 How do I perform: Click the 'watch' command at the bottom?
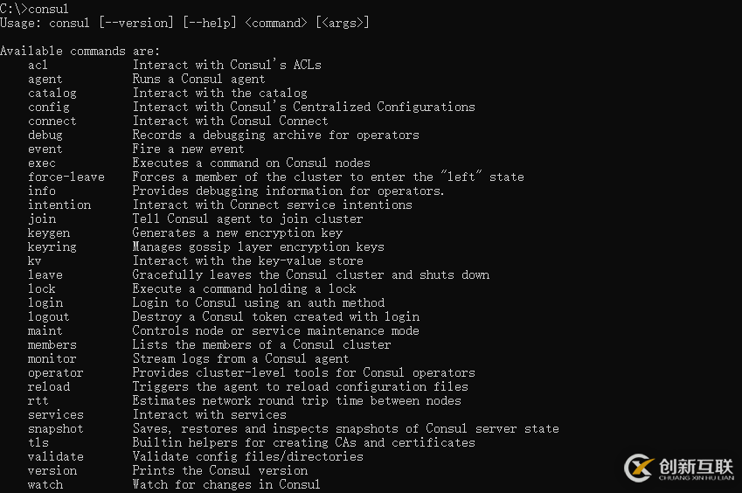(x=45, y=484)
